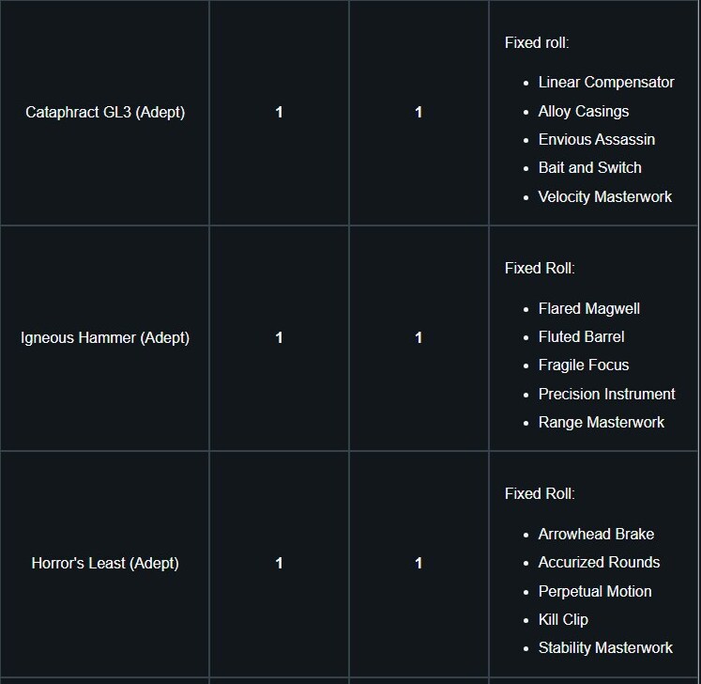Select the Arrowhead Brake perk

coord(596,534)
